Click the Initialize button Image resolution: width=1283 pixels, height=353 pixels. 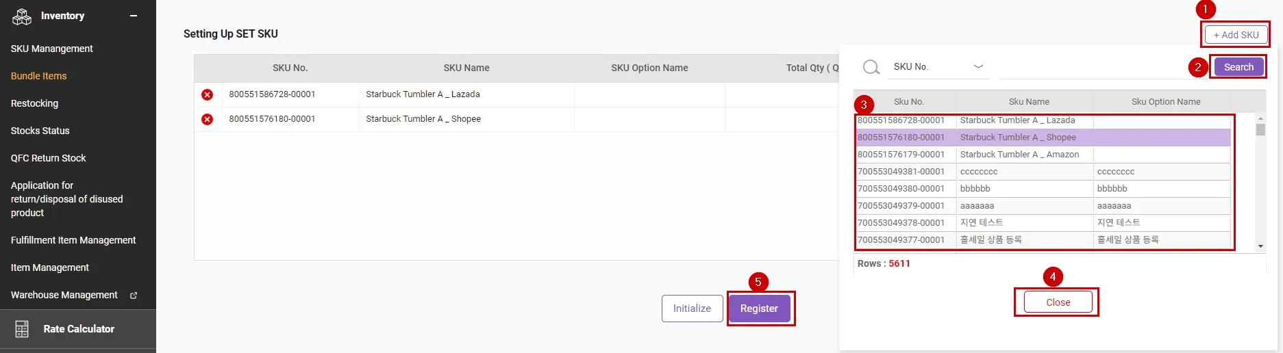692,309
